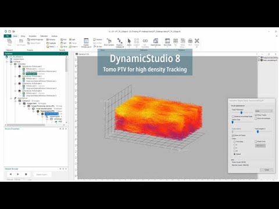Click the Duplicate record button
This screenshot has width=279, height=209.
[x=51, y=43]
